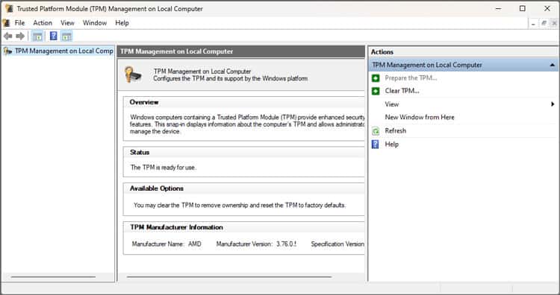Toggle the Show/Hide Action Pane toolbar icon

[x=66, y=36]
